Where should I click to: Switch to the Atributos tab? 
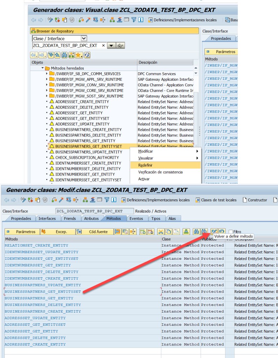click(x=91, y=219)
